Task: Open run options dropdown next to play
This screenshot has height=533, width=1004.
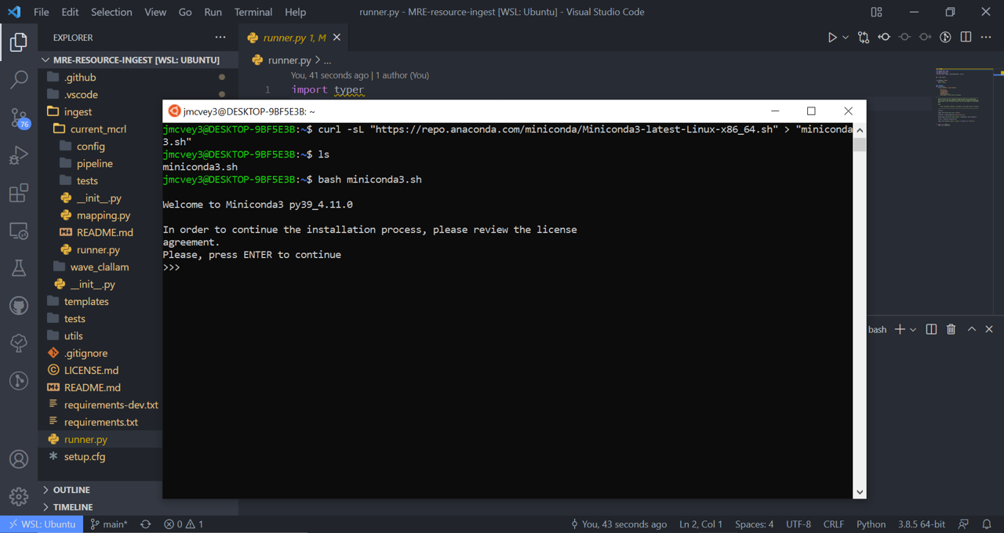Action: click(846, 38)
